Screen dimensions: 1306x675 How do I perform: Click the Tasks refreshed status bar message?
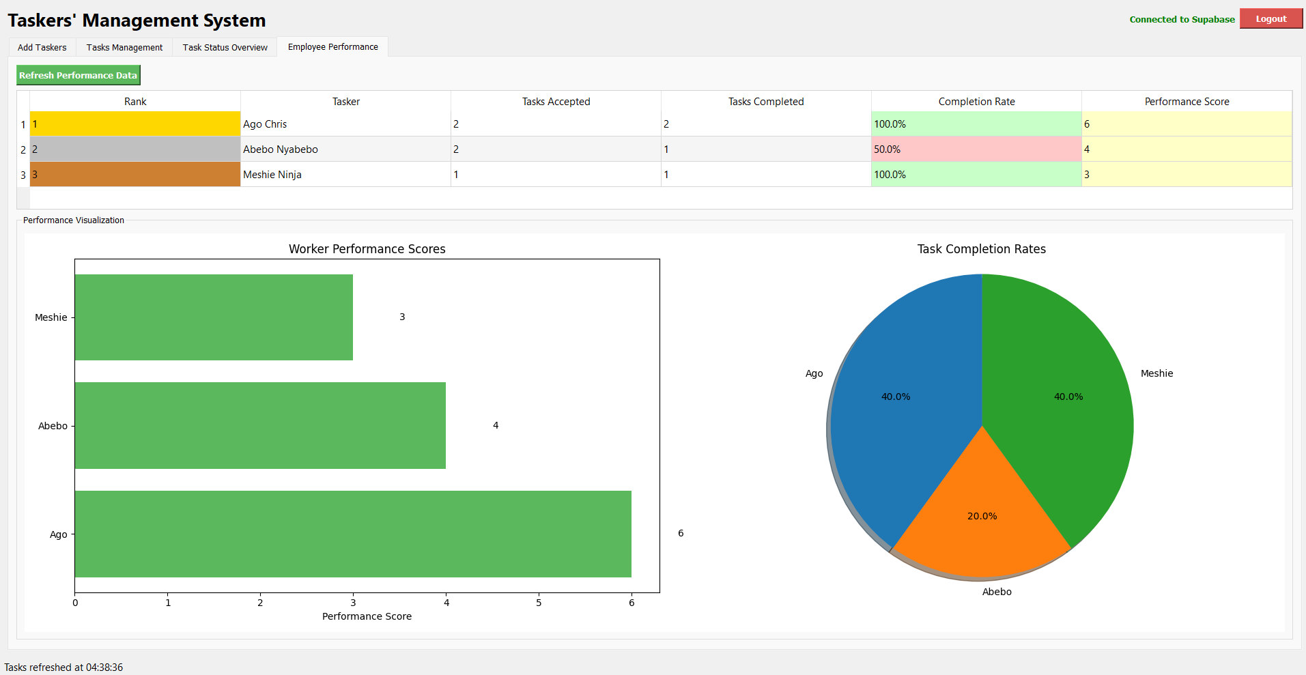point(63,667)
